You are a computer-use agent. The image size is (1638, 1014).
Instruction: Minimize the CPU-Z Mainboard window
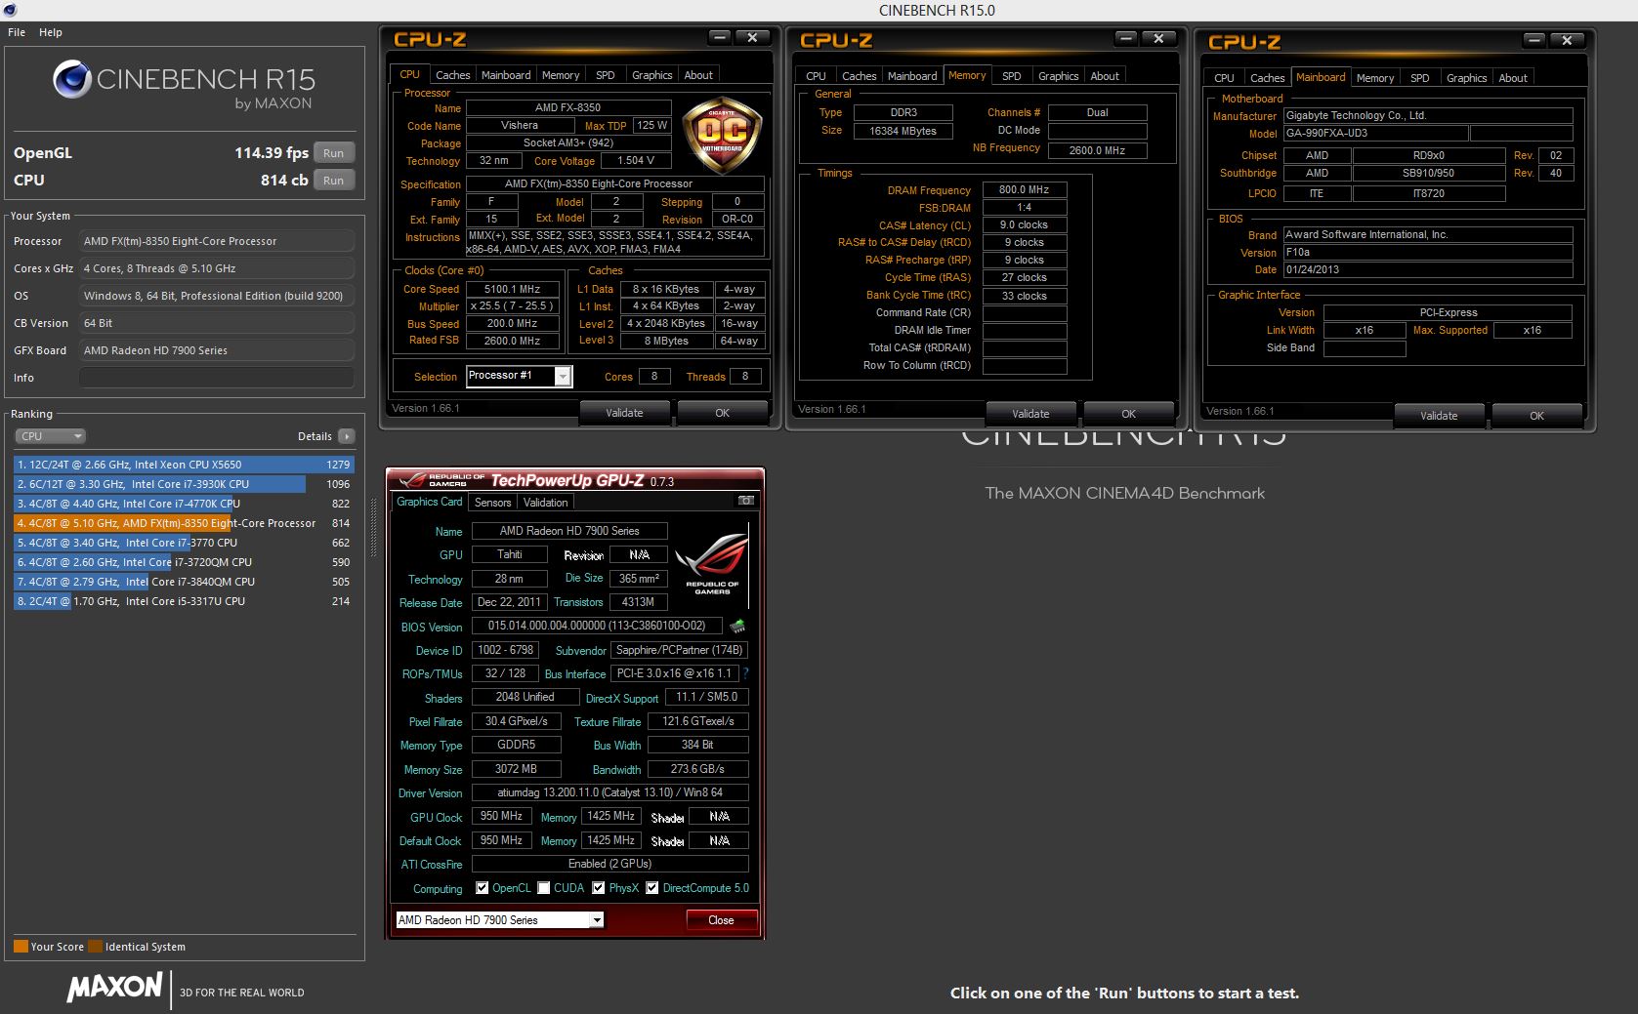click(1534, 40)
